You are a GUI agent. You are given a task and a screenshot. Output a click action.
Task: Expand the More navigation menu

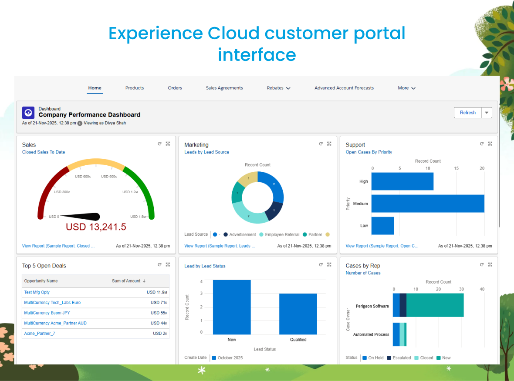point(406,88)
